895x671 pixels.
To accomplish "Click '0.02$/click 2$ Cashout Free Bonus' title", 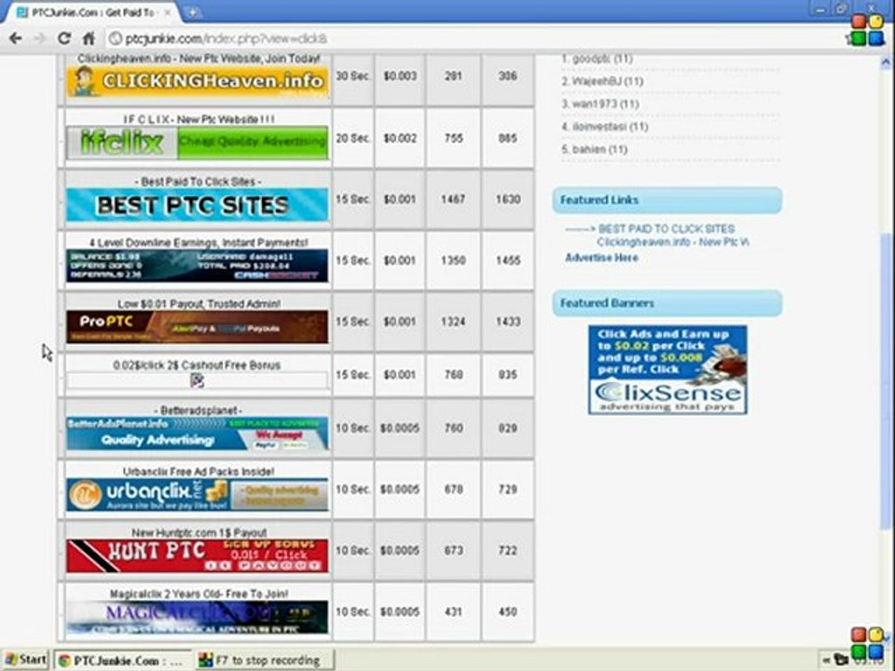I will coord(197,365).
